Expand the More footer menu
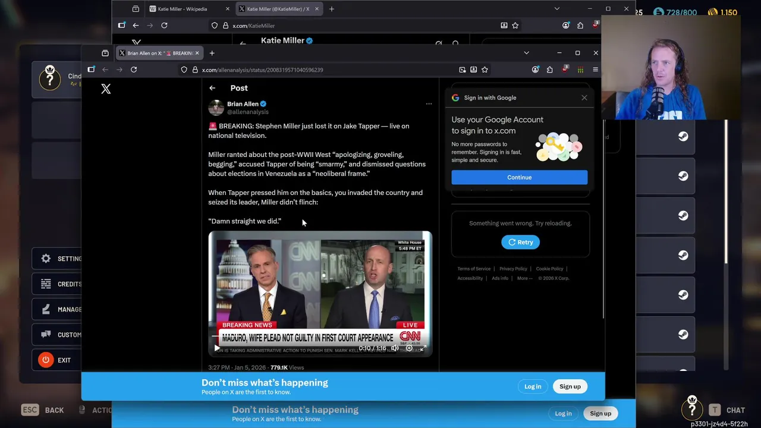Image resolution: width=761 pixels, height=428 pixels. tap(524, 278)
